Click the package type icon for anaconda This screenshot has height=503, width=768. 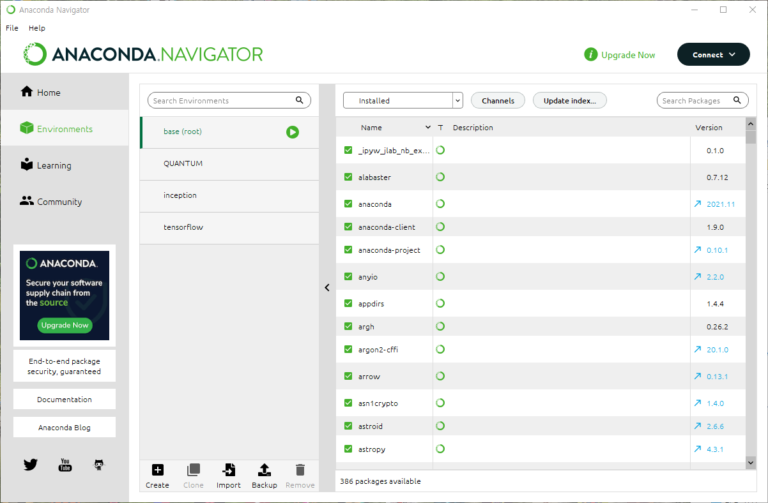440,204
